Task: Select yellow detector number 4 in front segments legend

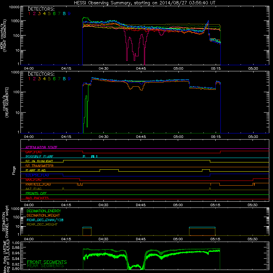Action: pyautogui.click(x=44, y=14)
